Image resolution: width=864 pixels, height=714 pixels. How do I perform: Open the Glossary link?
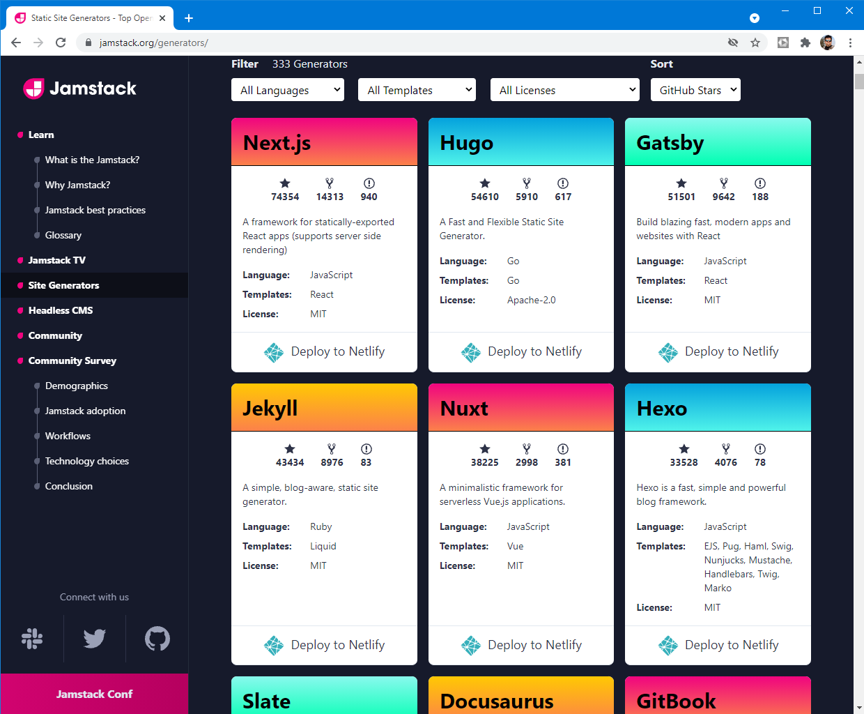pyautogui.click(x=63, y=235)
